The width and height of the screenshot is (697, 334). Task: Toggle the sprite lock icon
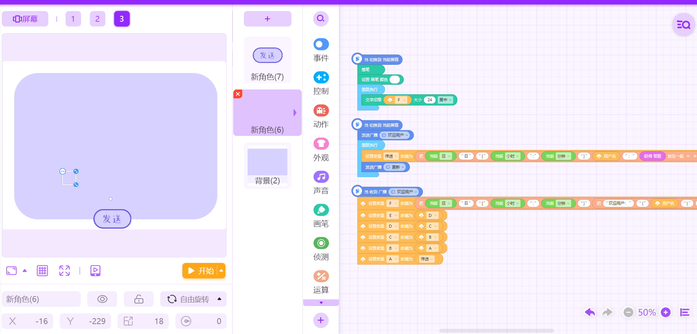(139, 299)
